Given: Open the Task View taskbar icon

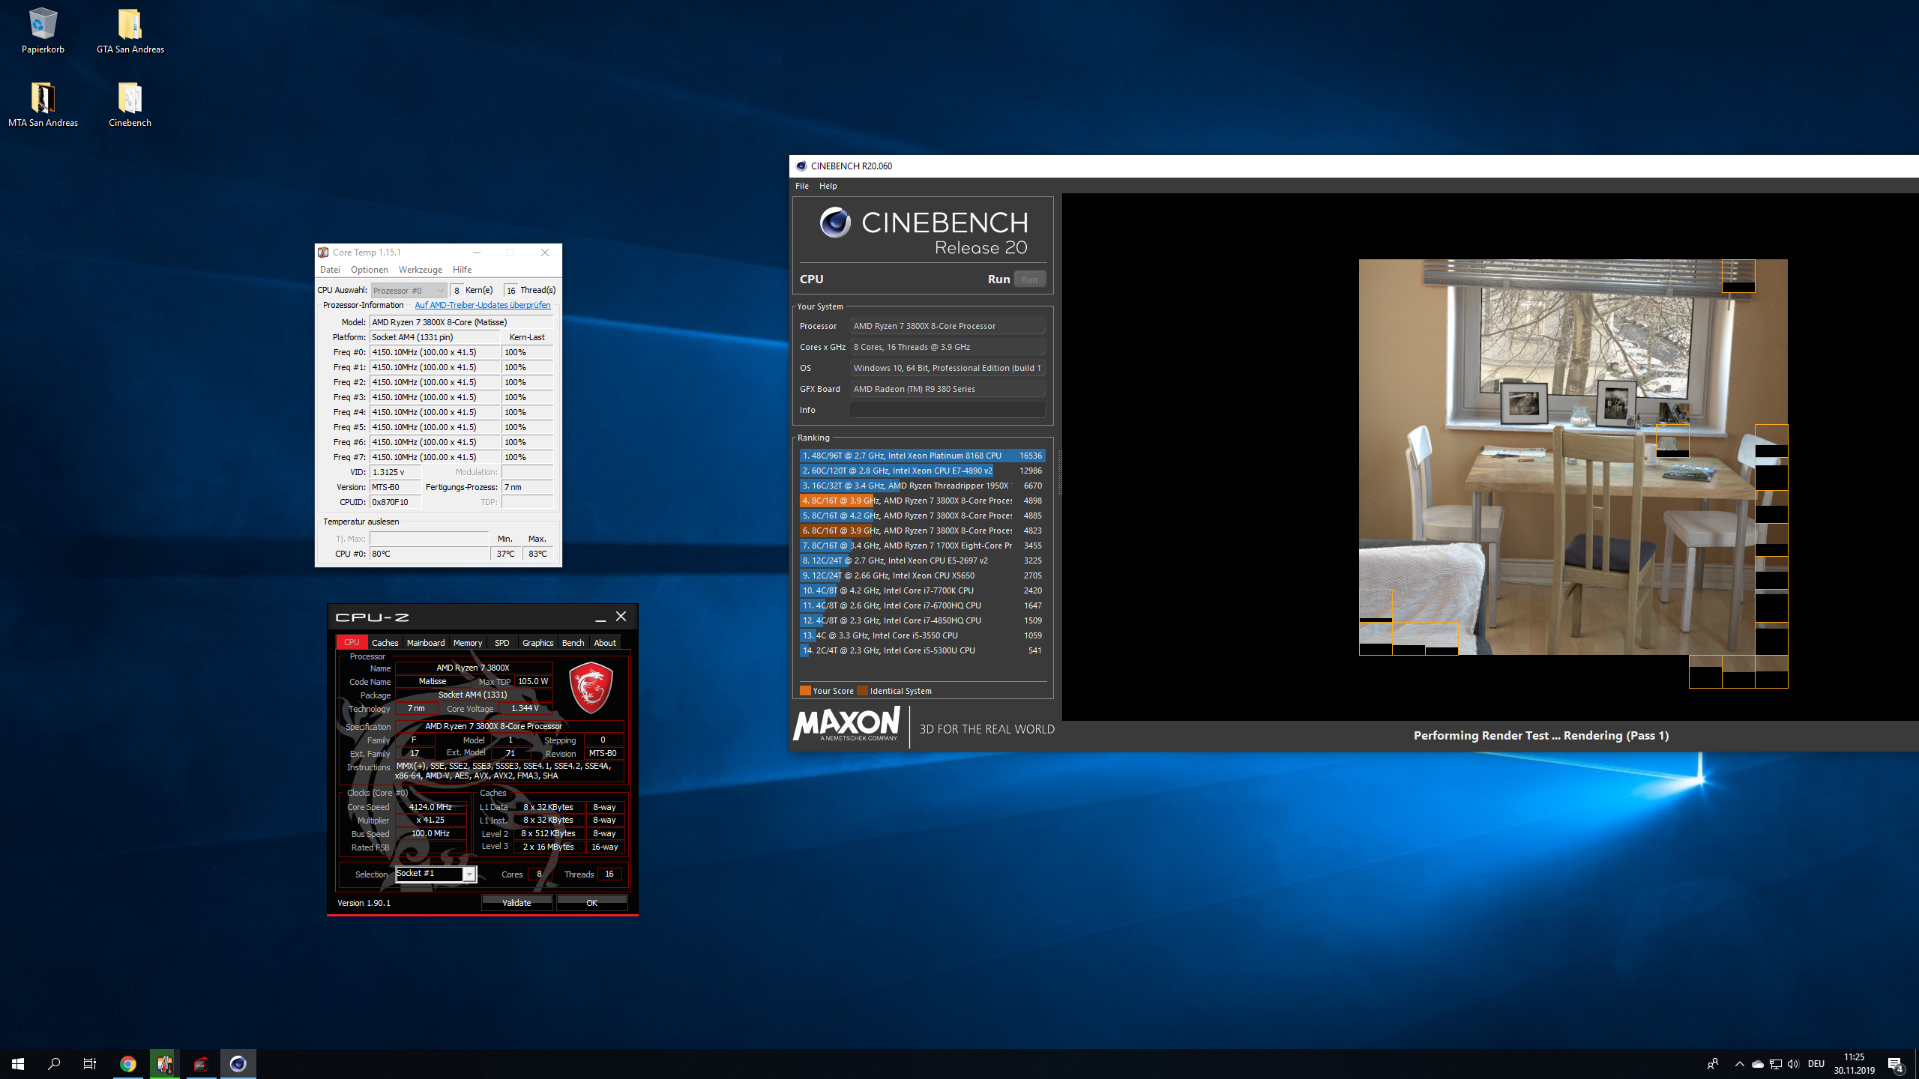Looking at the screenshot, I should [x=90, y=1063].
